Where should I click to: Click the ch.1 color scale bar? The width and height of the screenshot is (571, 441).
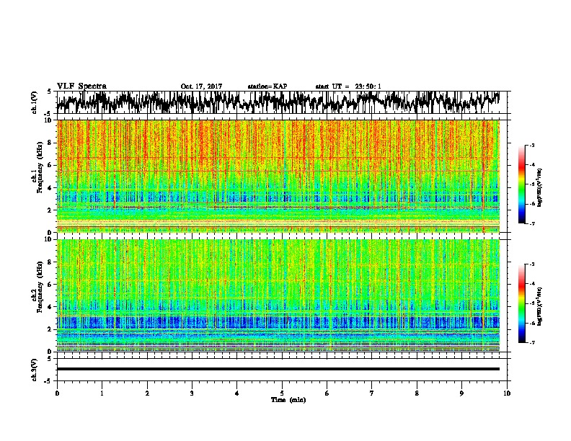pos(521,184)
